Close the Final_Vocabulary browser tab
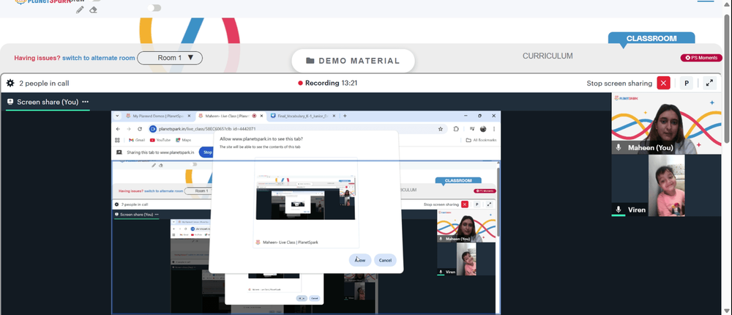 click(335, 116)
